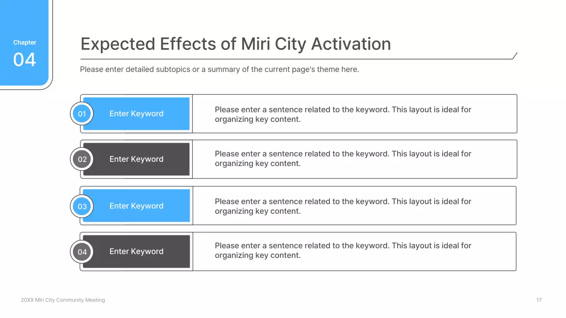Image resolution: width=566 pixels, height=318 pixels.
Task: Click the 01 numbered circle badge
Action: click(82, 114)
